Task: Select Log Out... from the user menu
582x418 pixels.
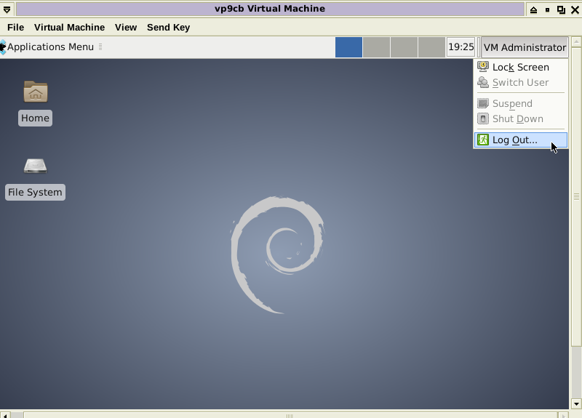Action: point(514,140)
